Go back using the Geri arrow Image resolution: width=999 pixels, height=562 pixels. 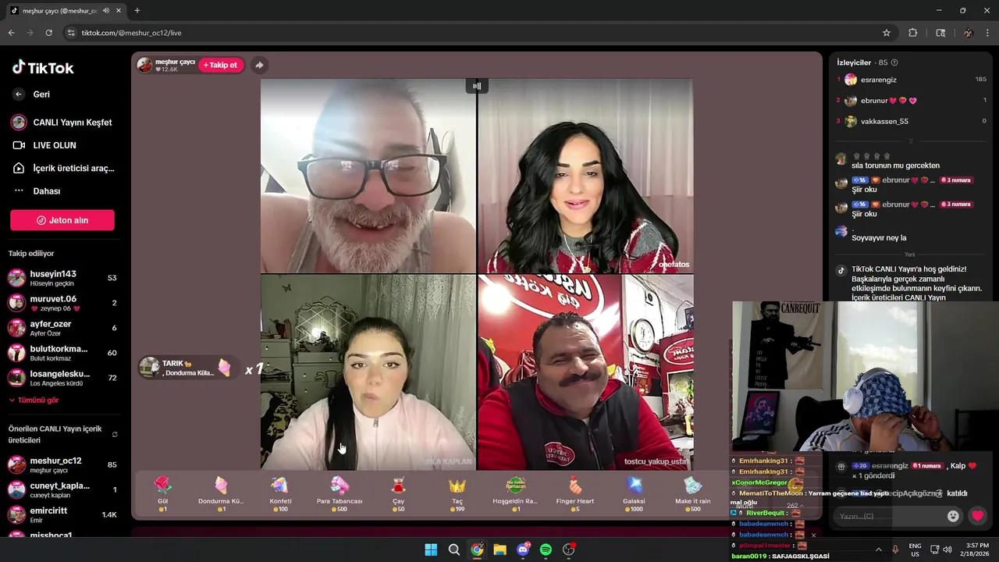[19, 94]
